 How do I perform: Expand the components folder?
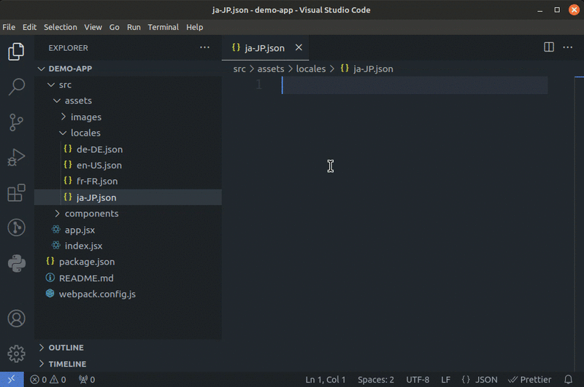click(91, 214)
